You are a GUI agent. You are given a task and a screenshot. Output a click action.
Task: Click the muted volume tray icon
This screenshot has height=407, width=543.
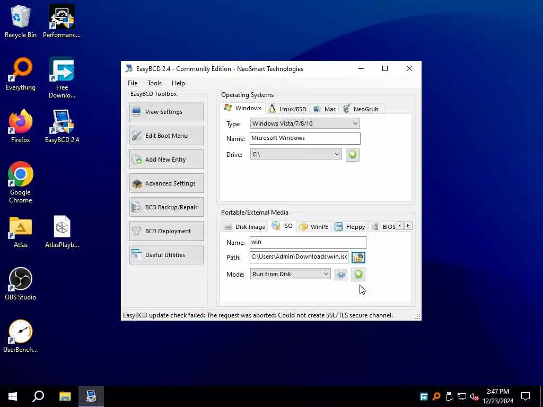coord(474,396)
